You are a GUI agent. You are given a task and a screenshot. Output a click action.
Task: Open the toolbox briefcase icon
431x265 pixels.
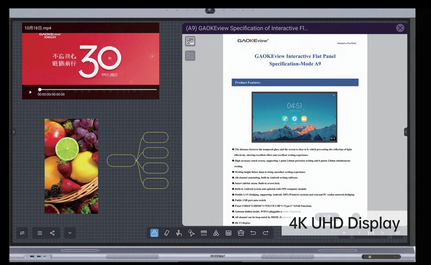pos(241,233)
